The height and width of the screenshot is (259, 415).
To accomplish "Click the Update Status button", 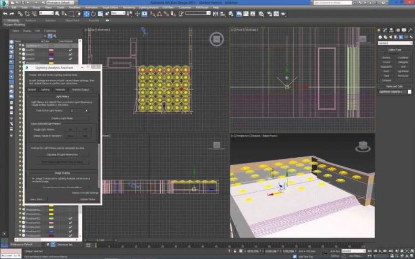I will tap(88, 199).
